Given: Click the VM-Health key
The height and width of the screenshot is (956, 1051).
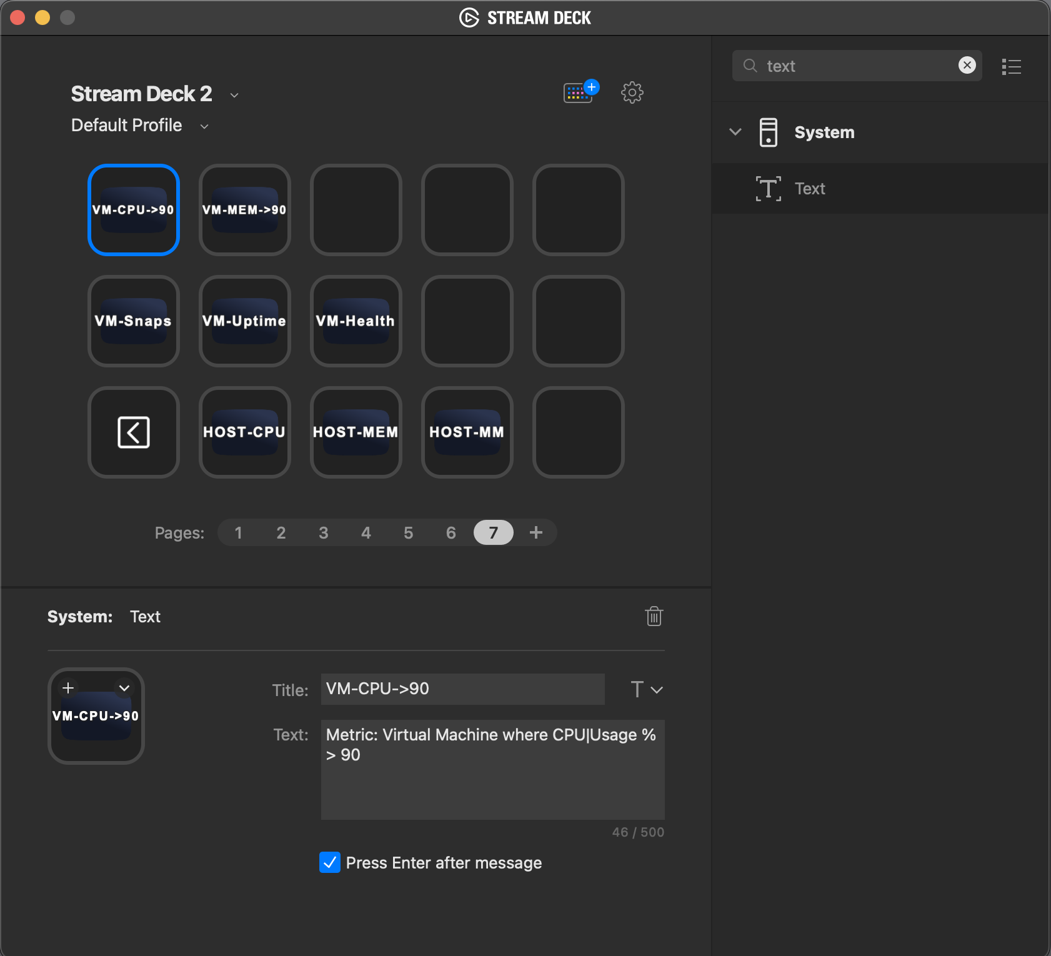Looking at the screenshot, I should pos(356,321).
